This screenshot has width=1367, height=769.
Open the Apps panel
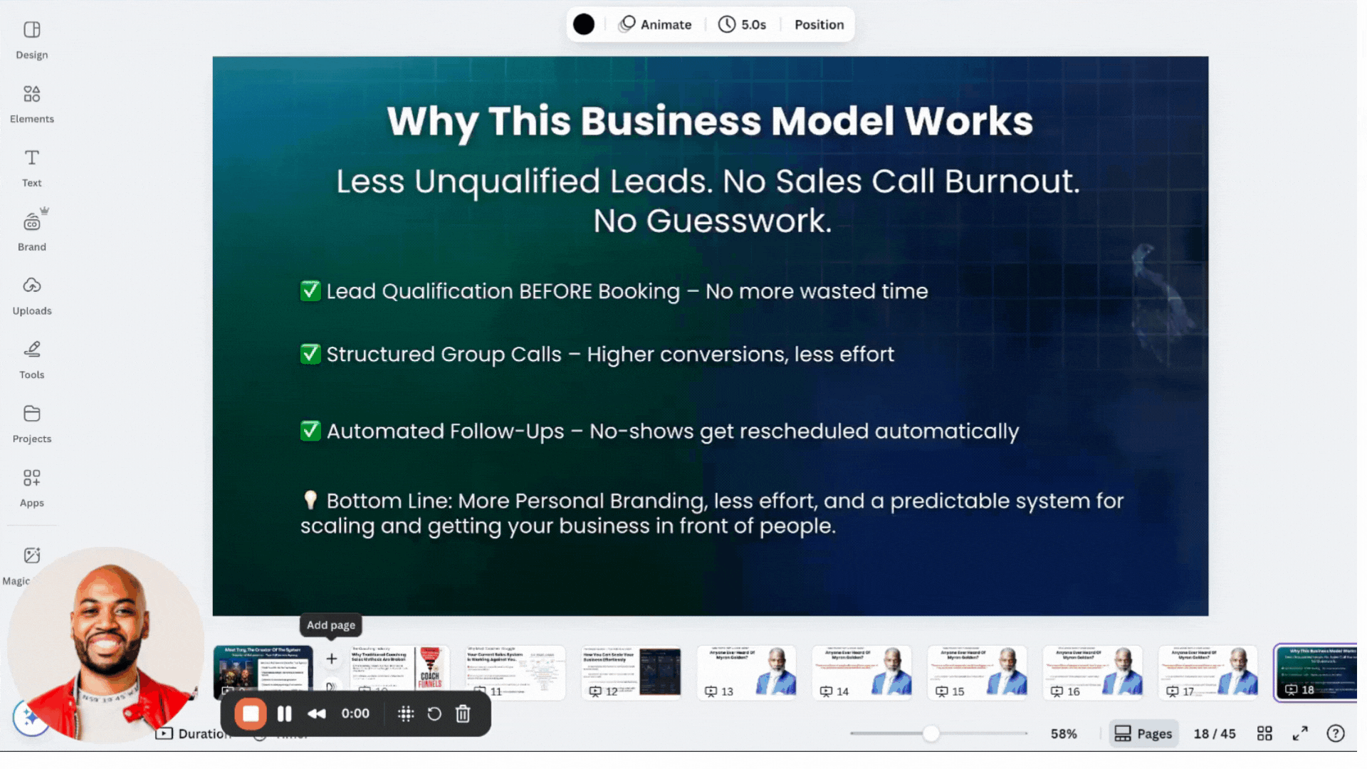point(32,488)
